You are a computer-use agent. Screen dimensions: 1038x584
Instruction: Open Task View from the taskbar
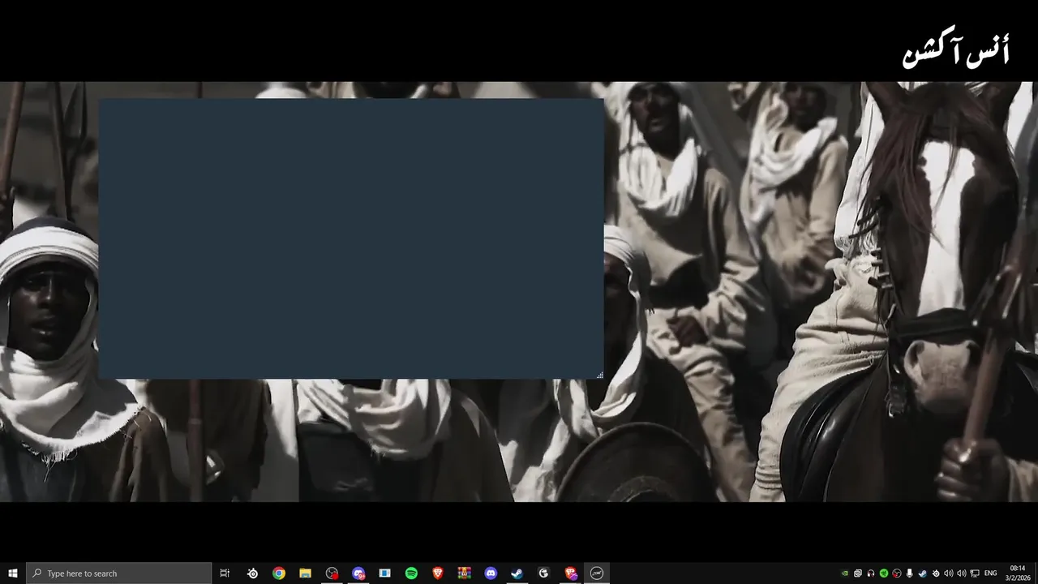click(x=225, y=573)
